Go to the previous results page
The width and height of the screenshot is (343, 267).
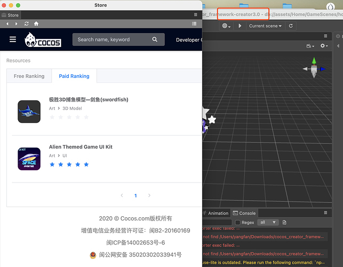tap(122, 195)
